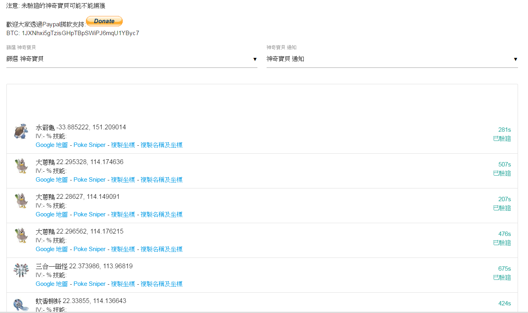
Task: Click the Farfetch'd icon at 22.28627 entry
Action: [21, 201]
